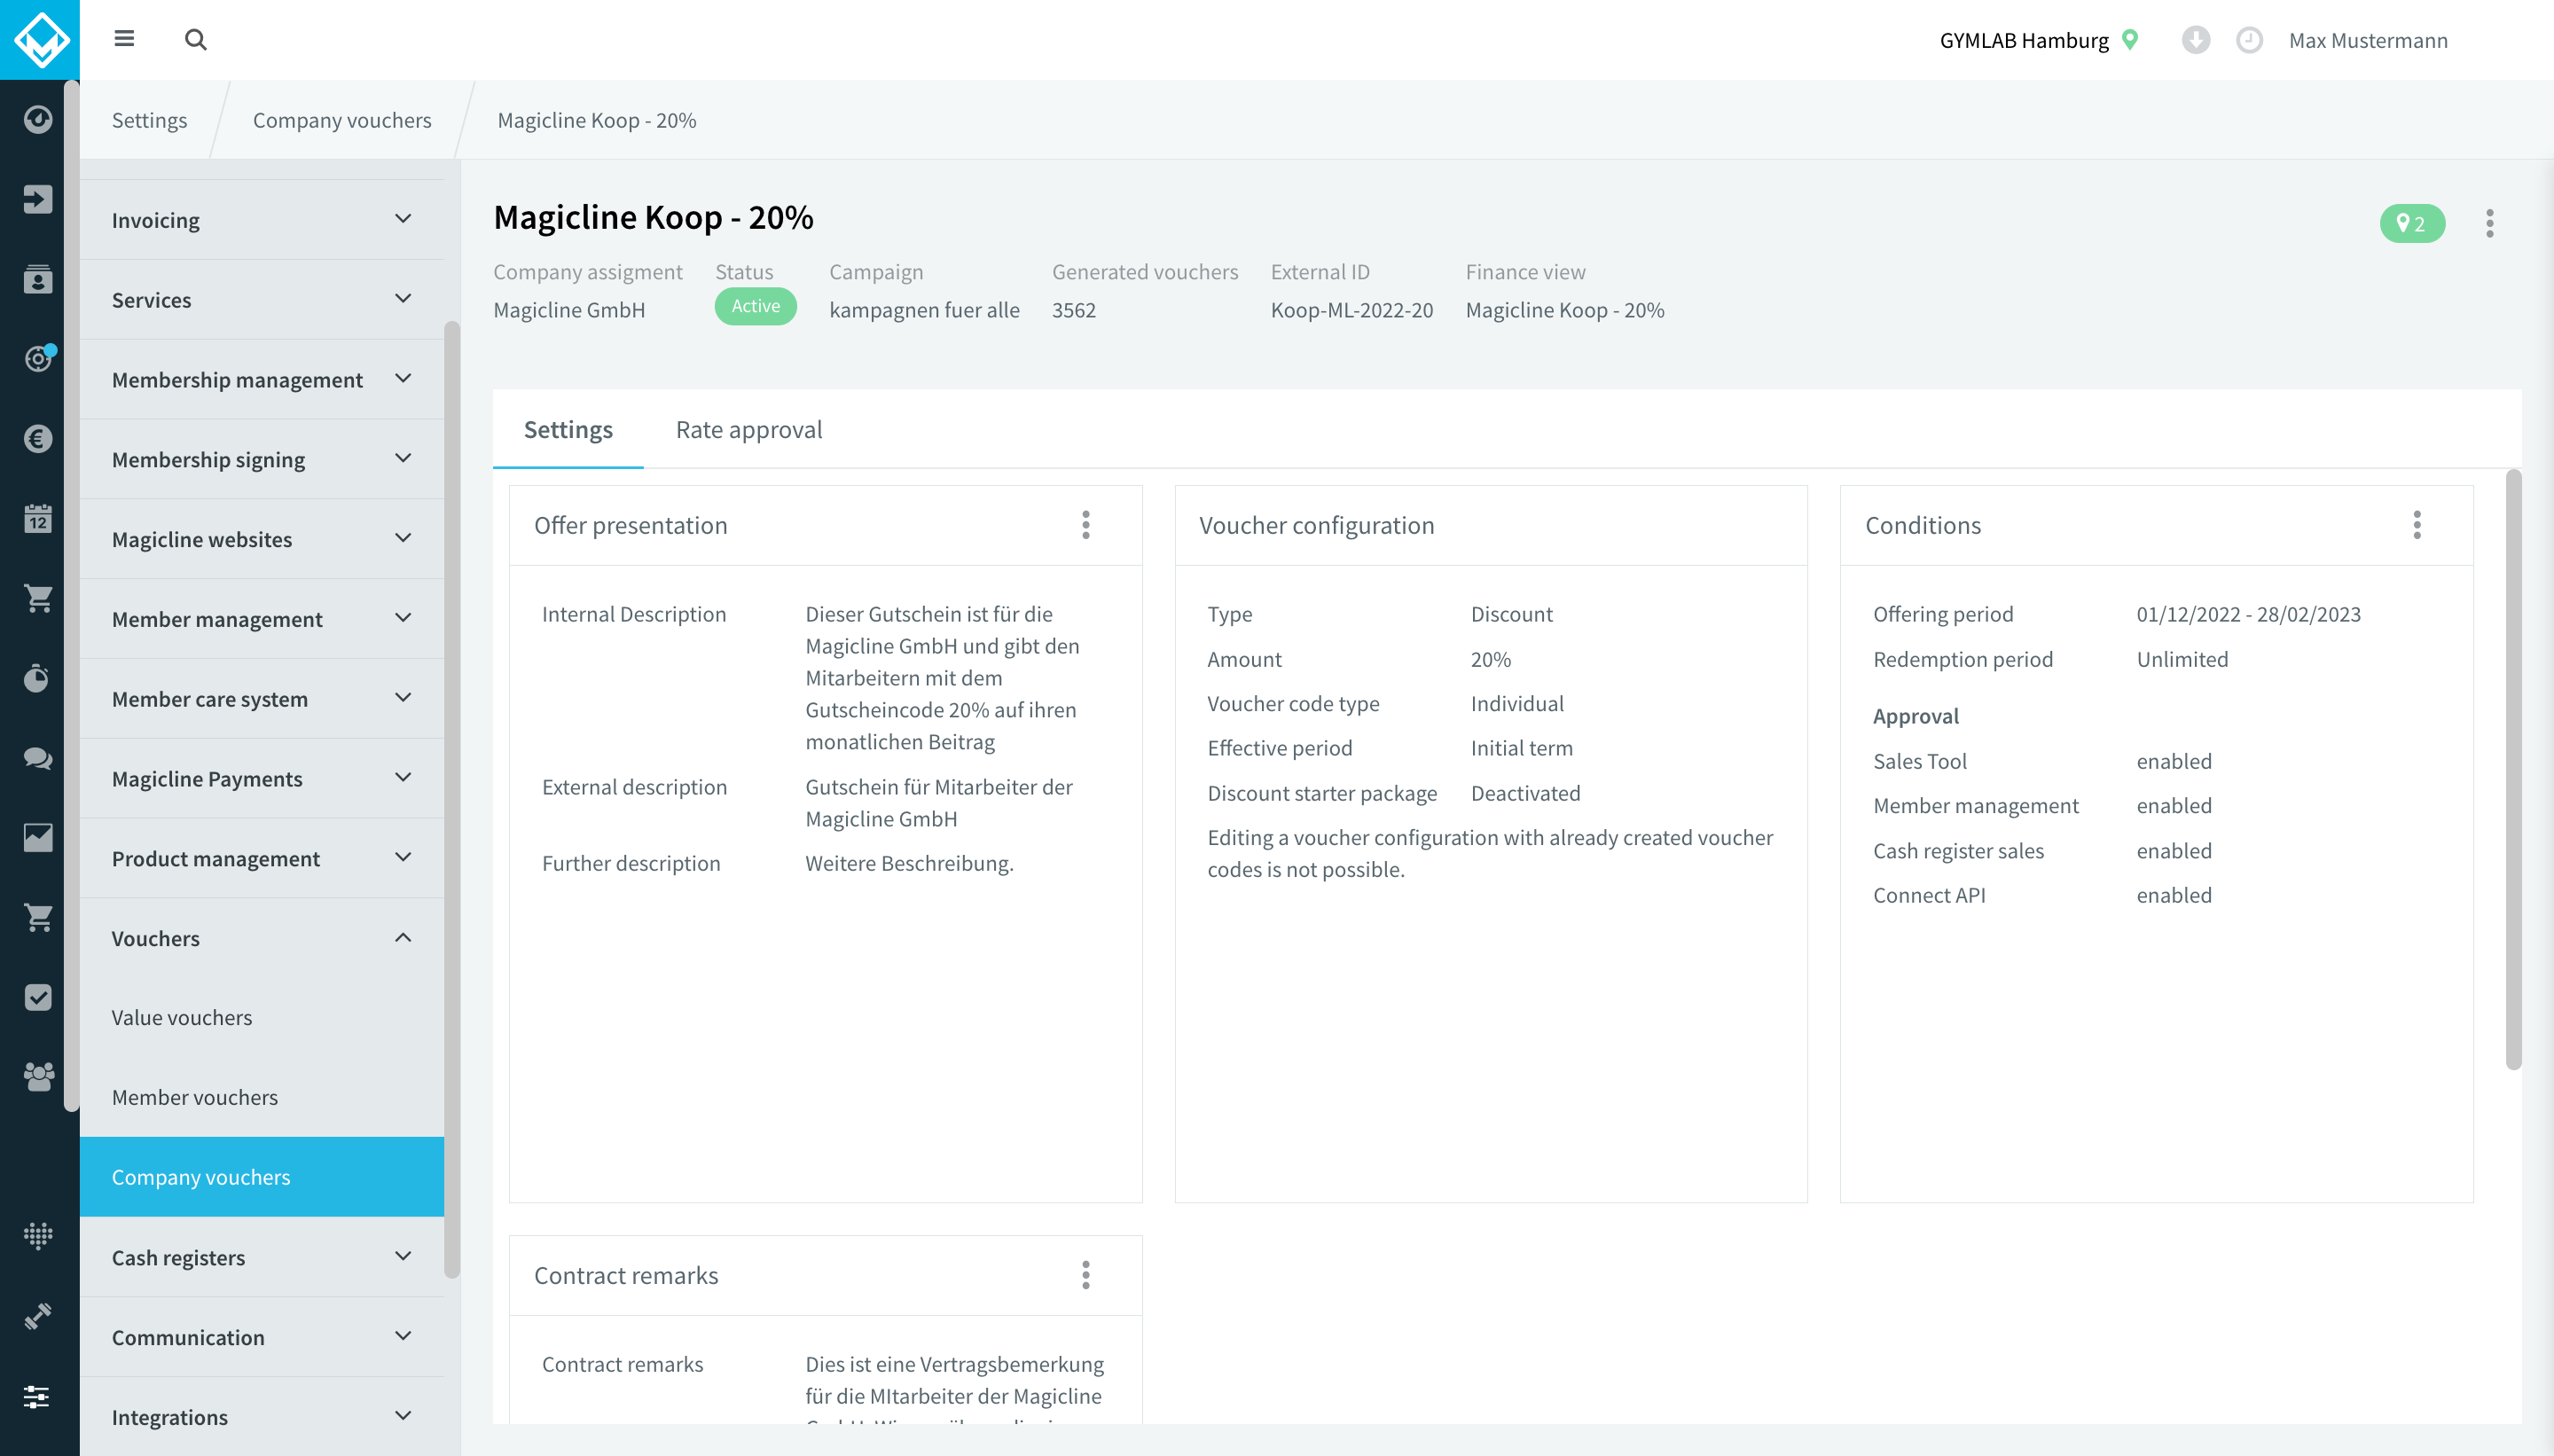
Task: Open Max Mustermann user menu
Action: tap(2368, 40)
